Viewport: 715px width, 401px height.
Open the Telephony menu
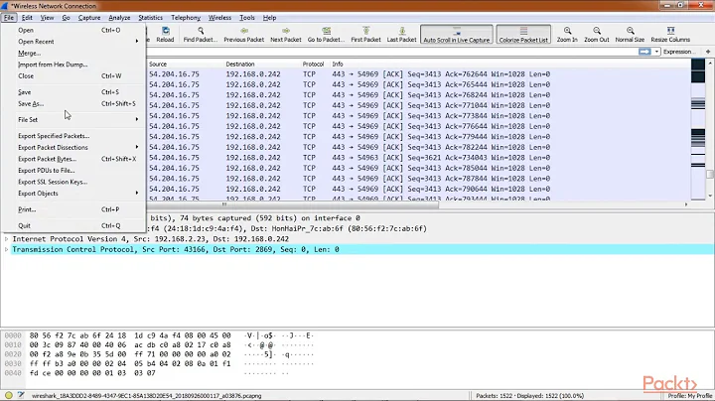click(186, 17)
